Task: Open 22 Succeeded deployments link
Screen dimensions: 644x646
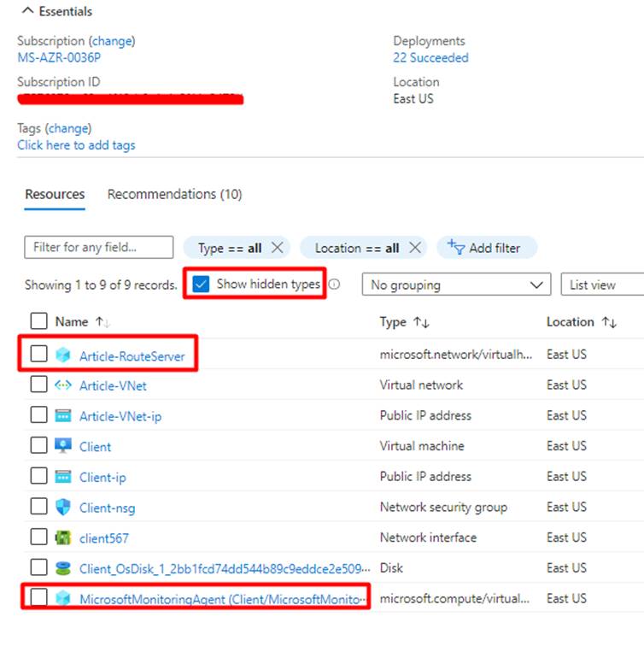Action: tap(430, 58)
